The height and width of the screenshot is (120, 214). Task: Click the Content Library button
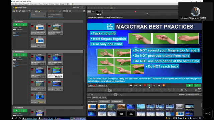coord(104,101)
